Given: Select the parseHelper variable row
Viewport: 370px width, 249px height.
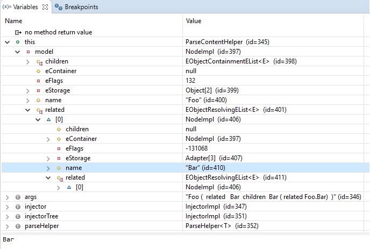Looking at the screenshot, I should click(x=185, y=226).
